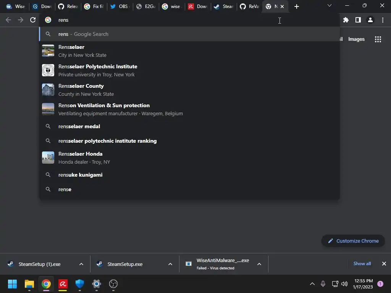Viewport: 391px width, 293px height.
Task: Open notification badge in taskbar
Action: tap(380, 284)
